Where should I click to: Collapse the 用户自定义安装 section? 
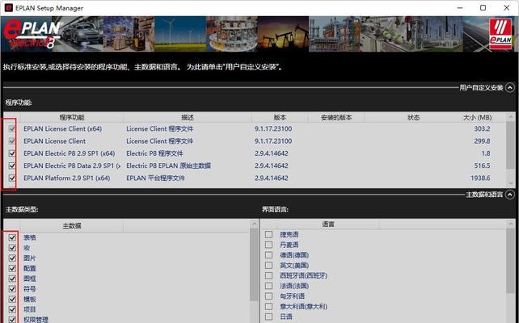[x=510, y=87]
